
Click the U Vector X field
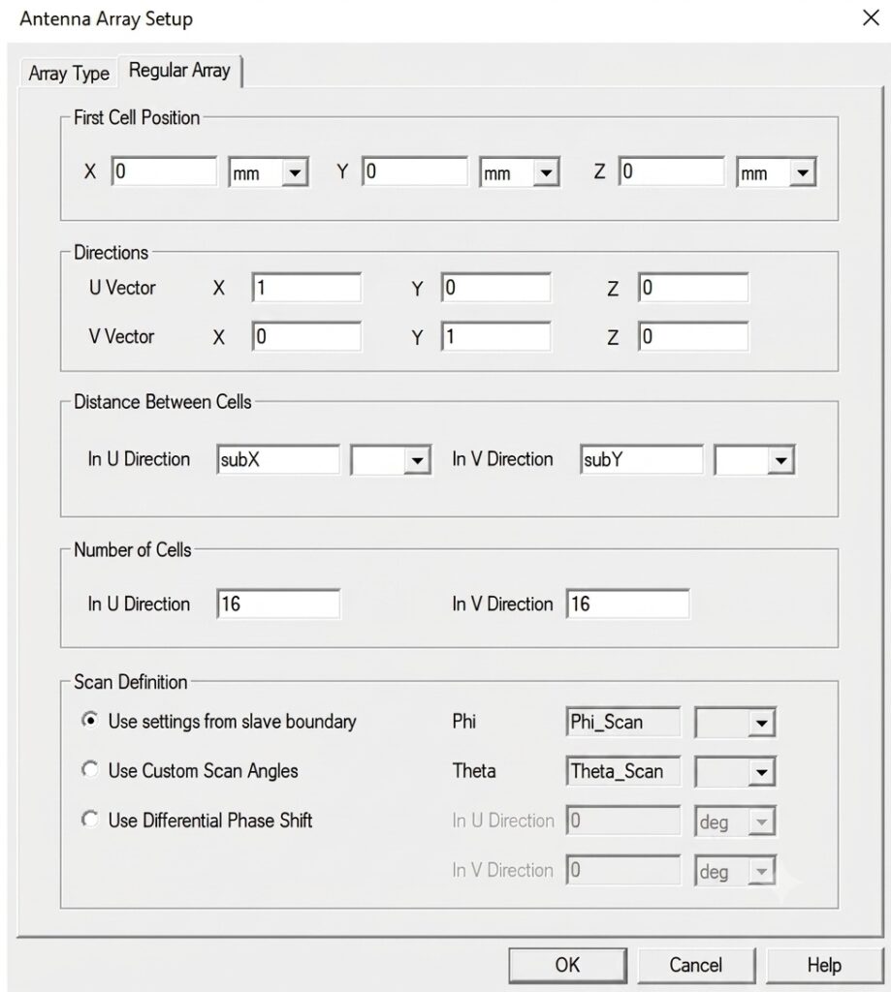(306, 288)
